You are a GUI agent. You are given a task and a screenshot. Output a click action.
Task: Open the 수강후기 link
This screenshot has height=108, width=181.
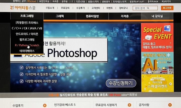pos(80,8)
